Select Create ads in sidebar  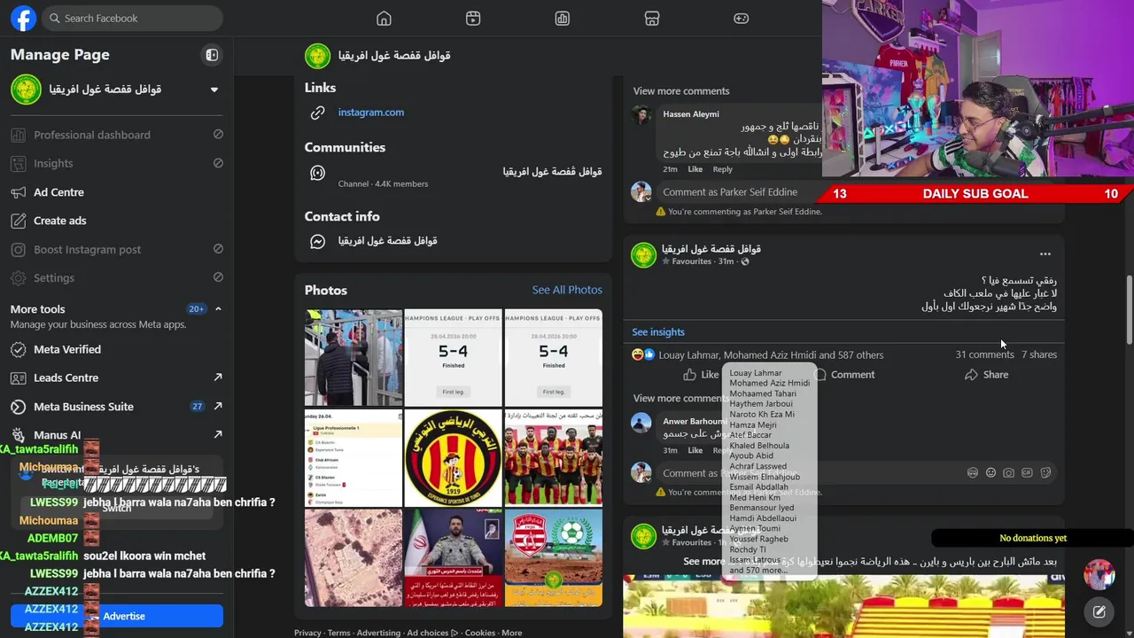coord(116,221)
